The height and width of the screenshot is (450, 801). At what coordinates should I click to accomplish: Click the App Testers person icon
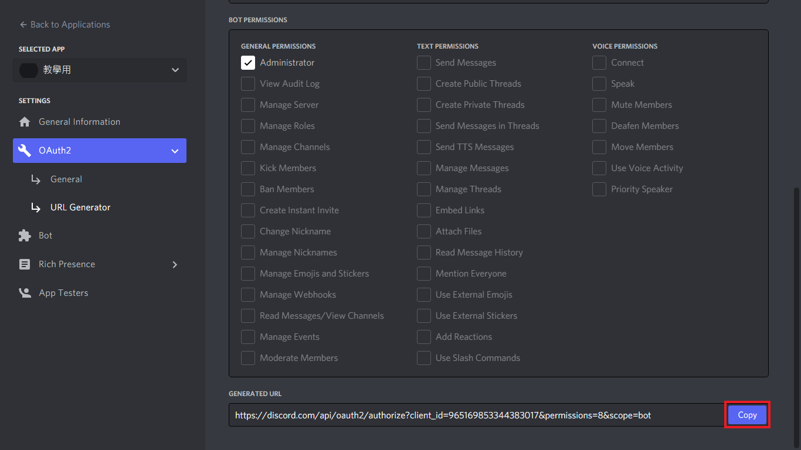point(25,293)
